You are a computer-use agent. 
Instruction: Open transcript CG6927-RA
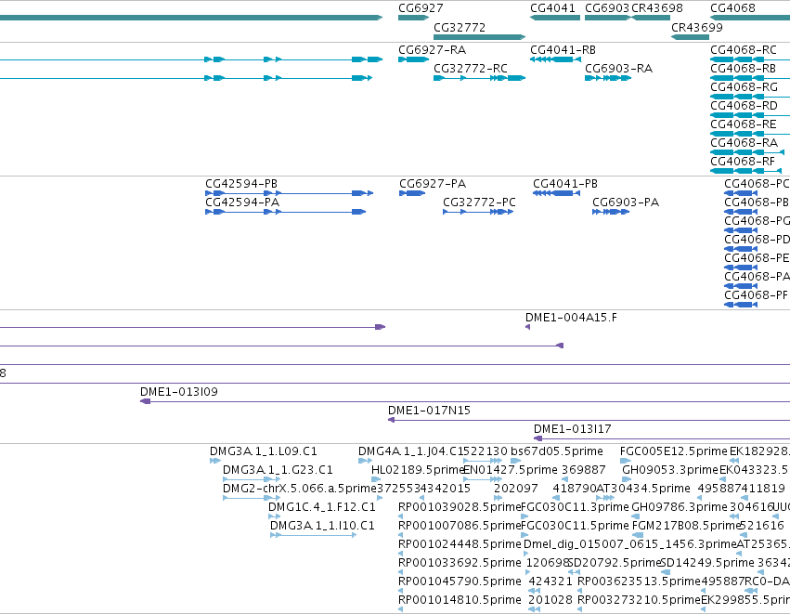[x=433, y=50]
